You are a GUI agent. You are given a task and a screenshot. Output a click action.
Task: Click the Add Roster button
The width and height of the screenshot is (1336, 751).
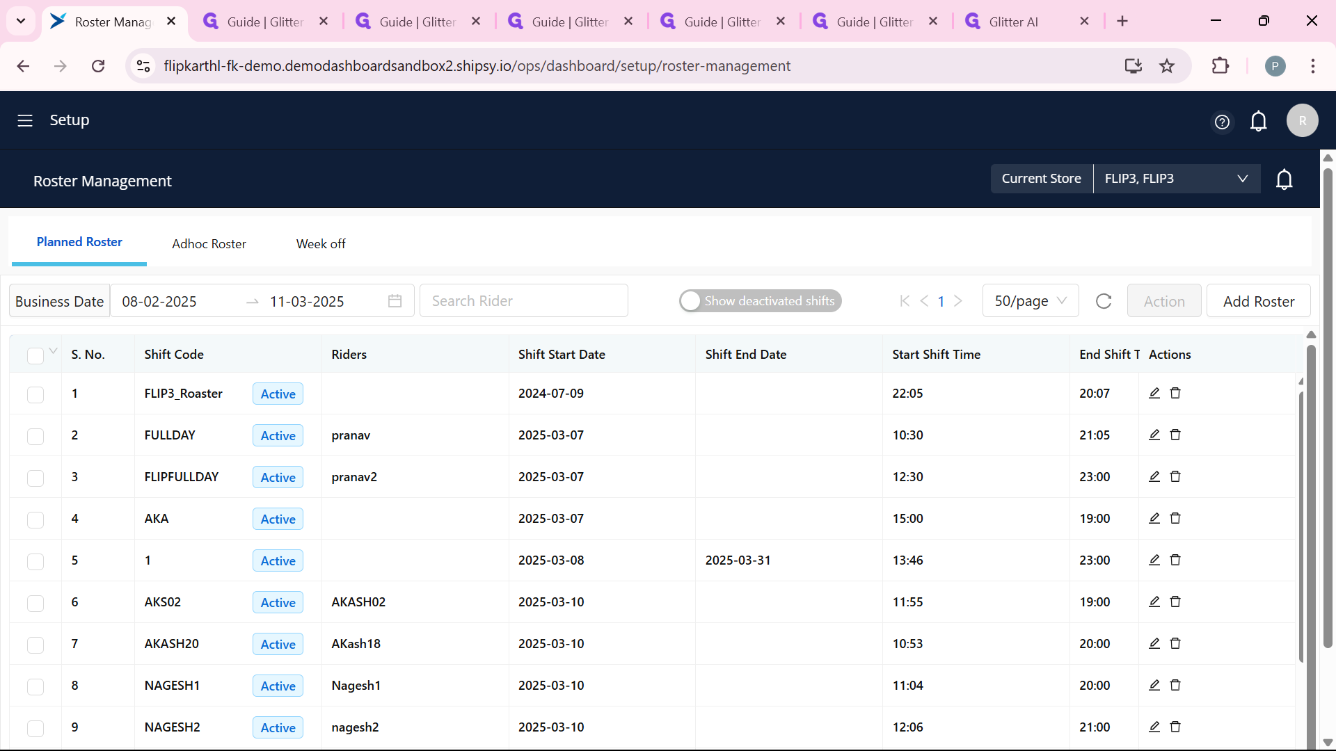coord(1259,301)
